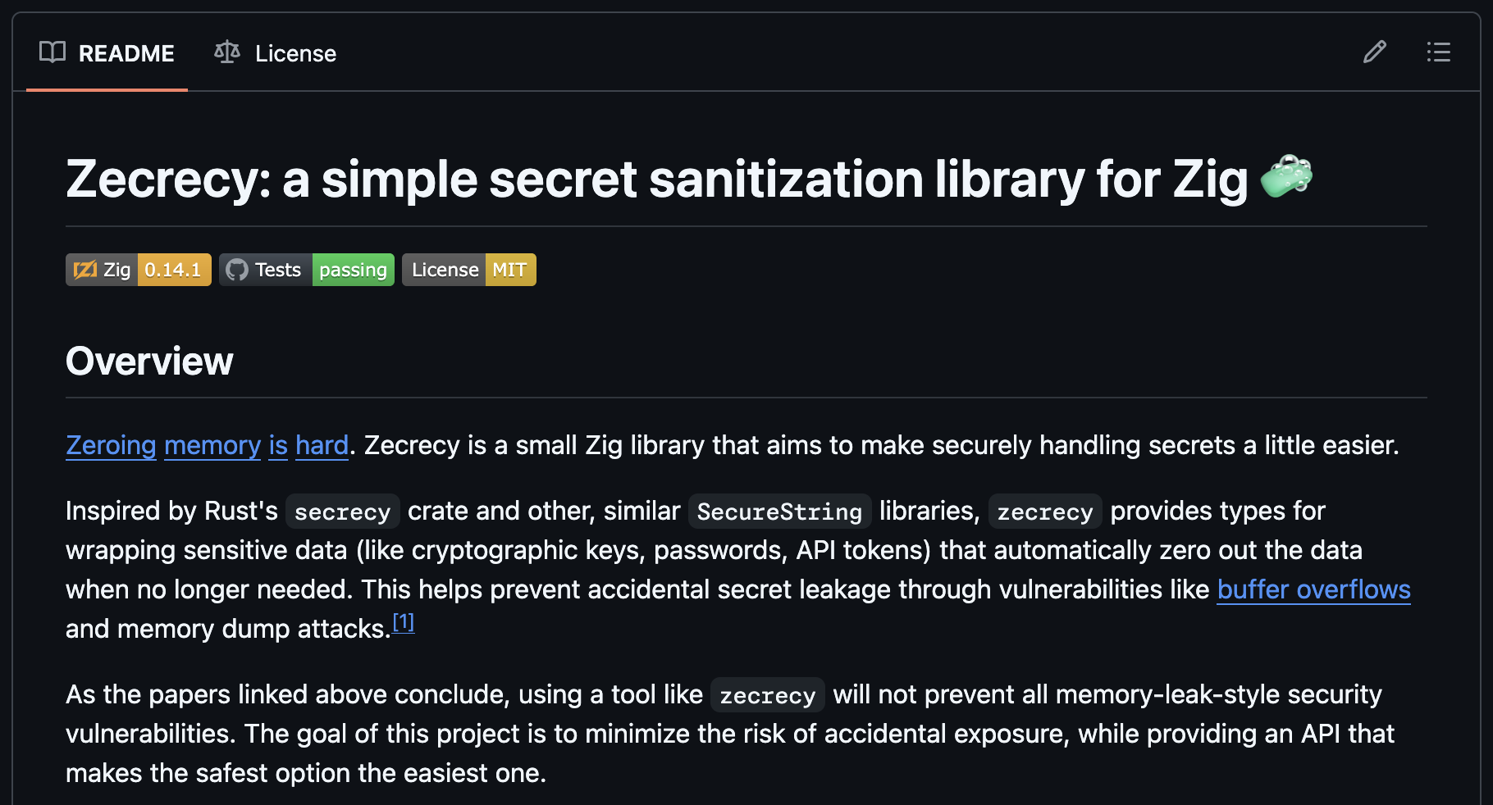1493x805 pixels.
Task: Click the Overview section heading
Action: (x=149, y=361)
